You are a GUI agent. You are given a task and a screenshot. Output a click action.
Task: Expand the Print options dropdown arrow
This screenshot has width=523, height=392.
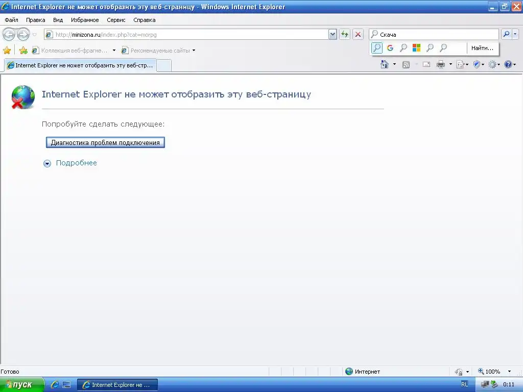pos(450,64)
